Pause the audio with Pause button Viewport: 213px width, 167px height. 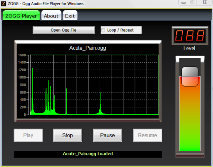point(107,135)
